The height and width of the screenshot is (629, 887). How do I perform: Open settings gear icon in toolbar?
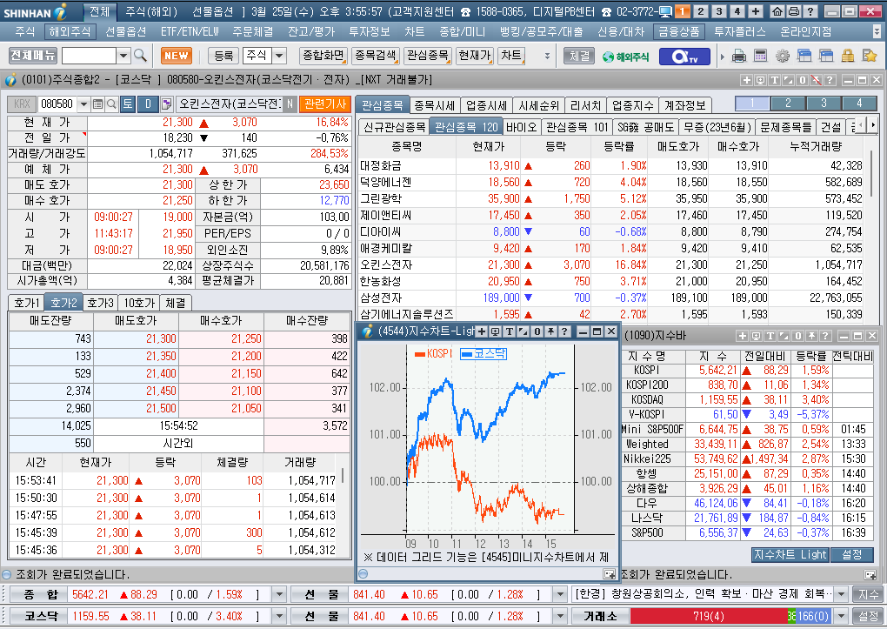[x=783, y=56]
